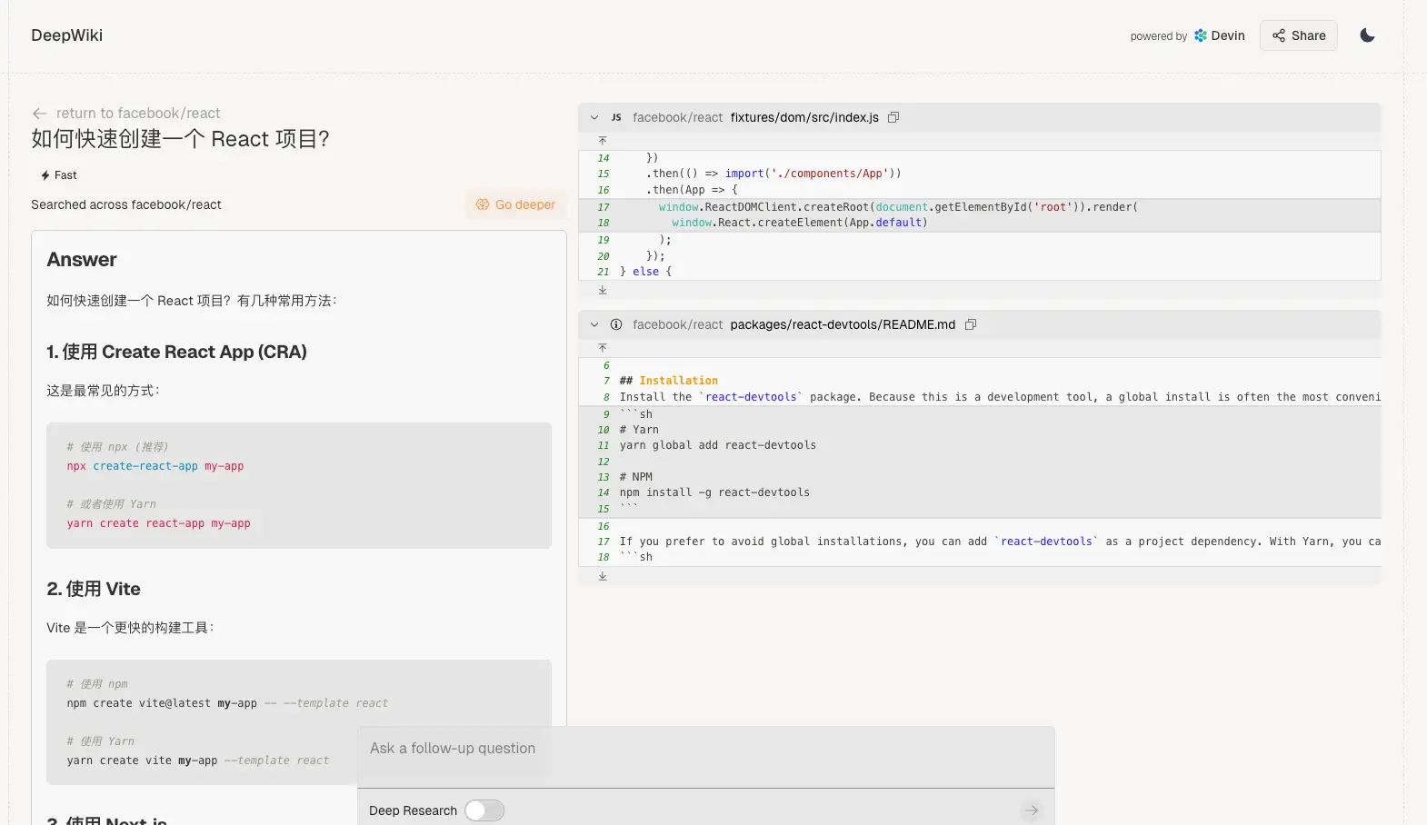
Task: Click '## Installation' line in README
Action: point(669,381)
